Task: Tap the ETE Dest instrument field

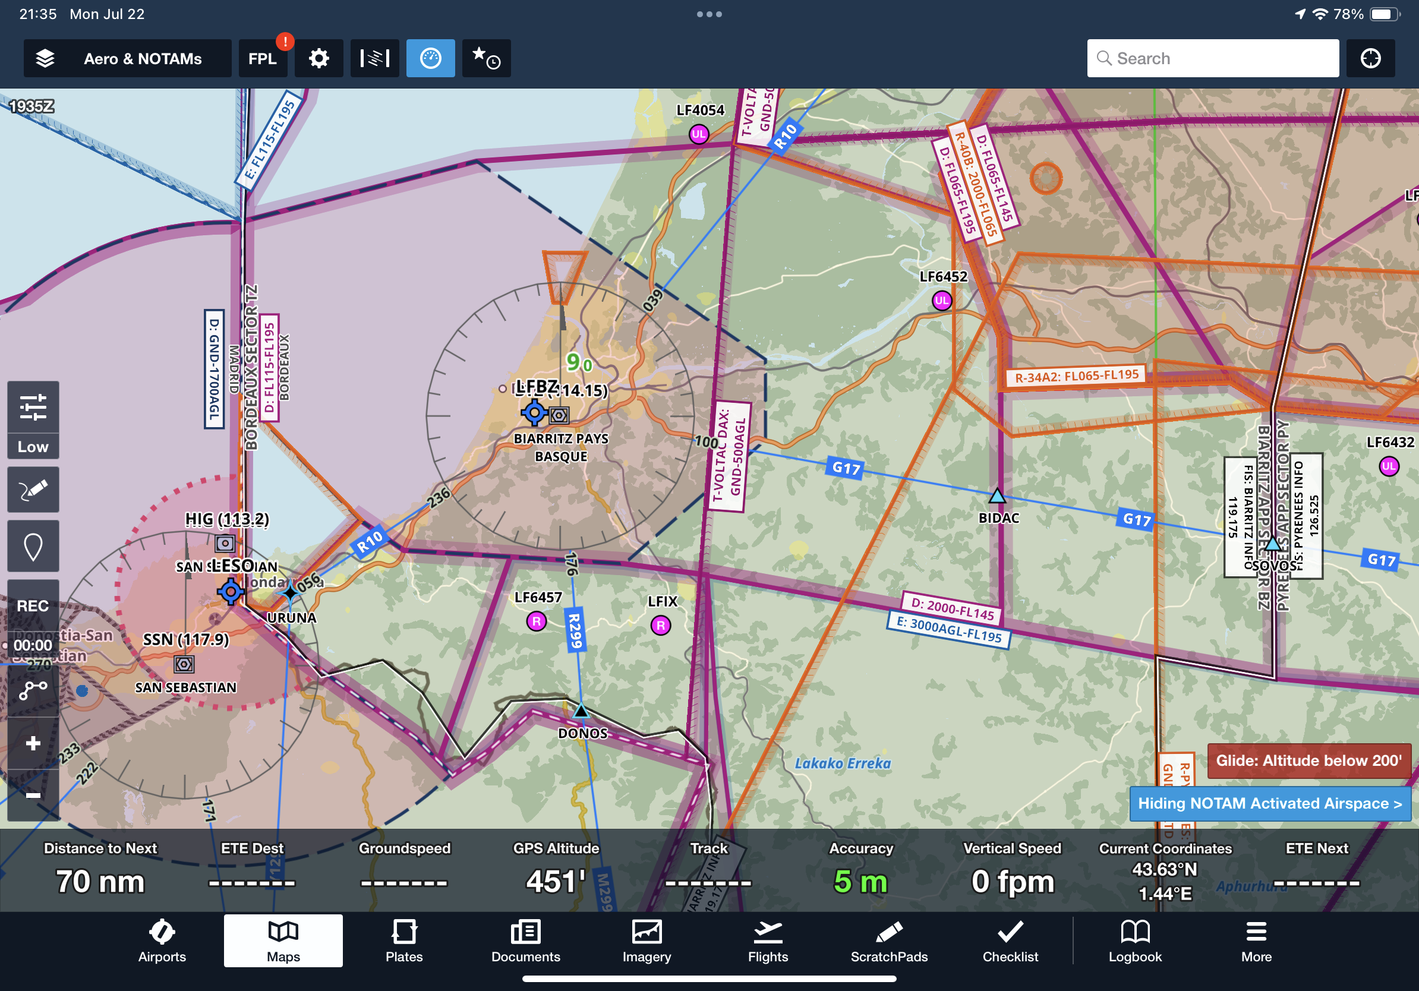Action: coord(252,869)
